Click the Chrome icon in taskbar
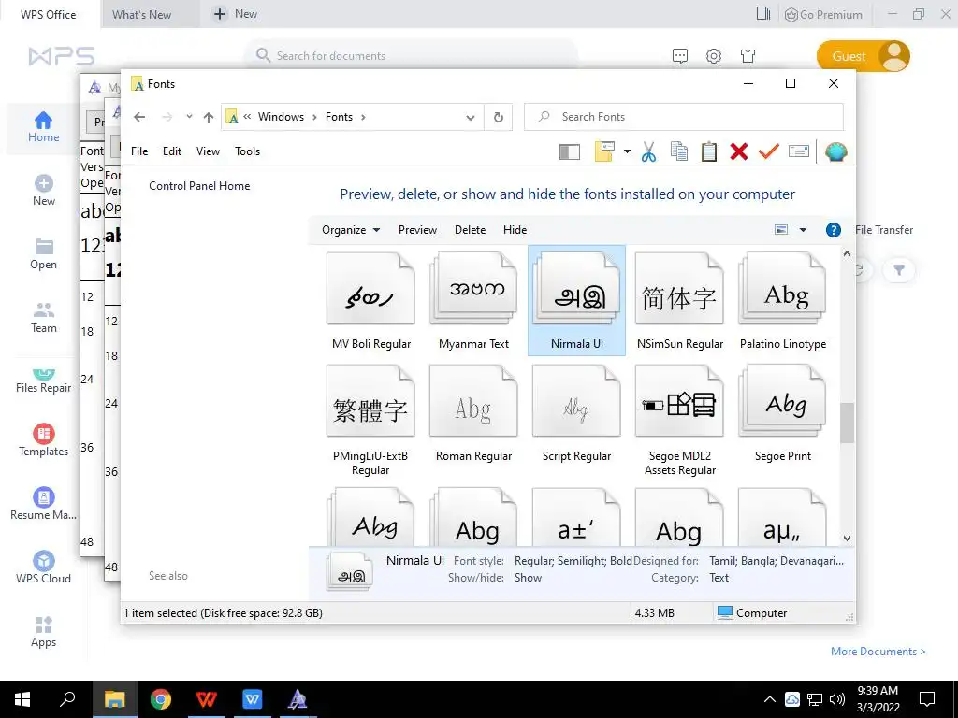 pos(161,699)
